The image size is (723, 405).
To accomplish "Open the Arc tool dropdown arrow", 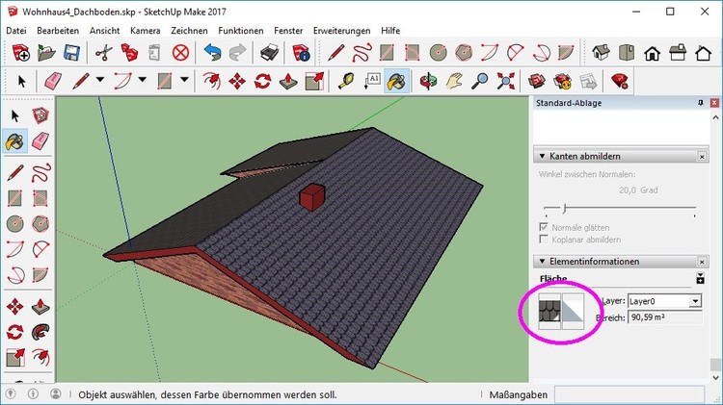I will point(142,80).
